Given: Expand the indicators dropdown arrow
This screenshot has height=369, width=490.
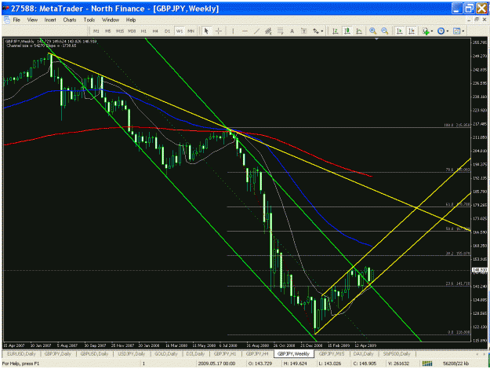Looking at the screenshot, I should (x=432, y=31).
